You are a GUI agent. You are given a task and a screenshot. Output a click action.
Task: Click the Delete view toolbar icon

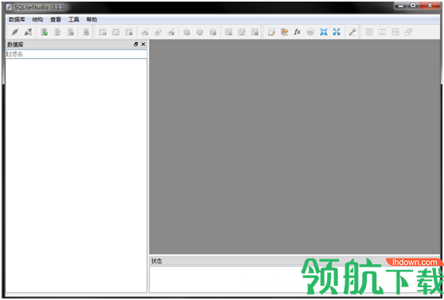255,32
